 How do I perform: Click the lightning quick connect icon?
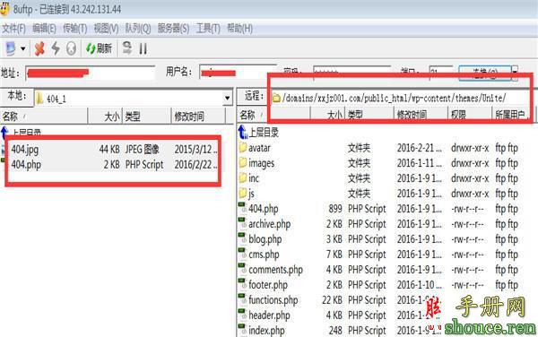coord(56,48)
